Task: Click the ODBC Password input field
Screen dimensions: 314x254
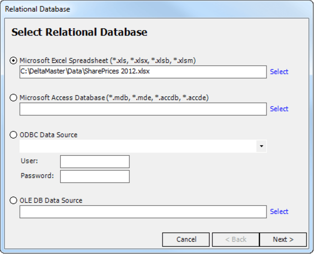Action: pyautogui.click(x=95, y=176)
